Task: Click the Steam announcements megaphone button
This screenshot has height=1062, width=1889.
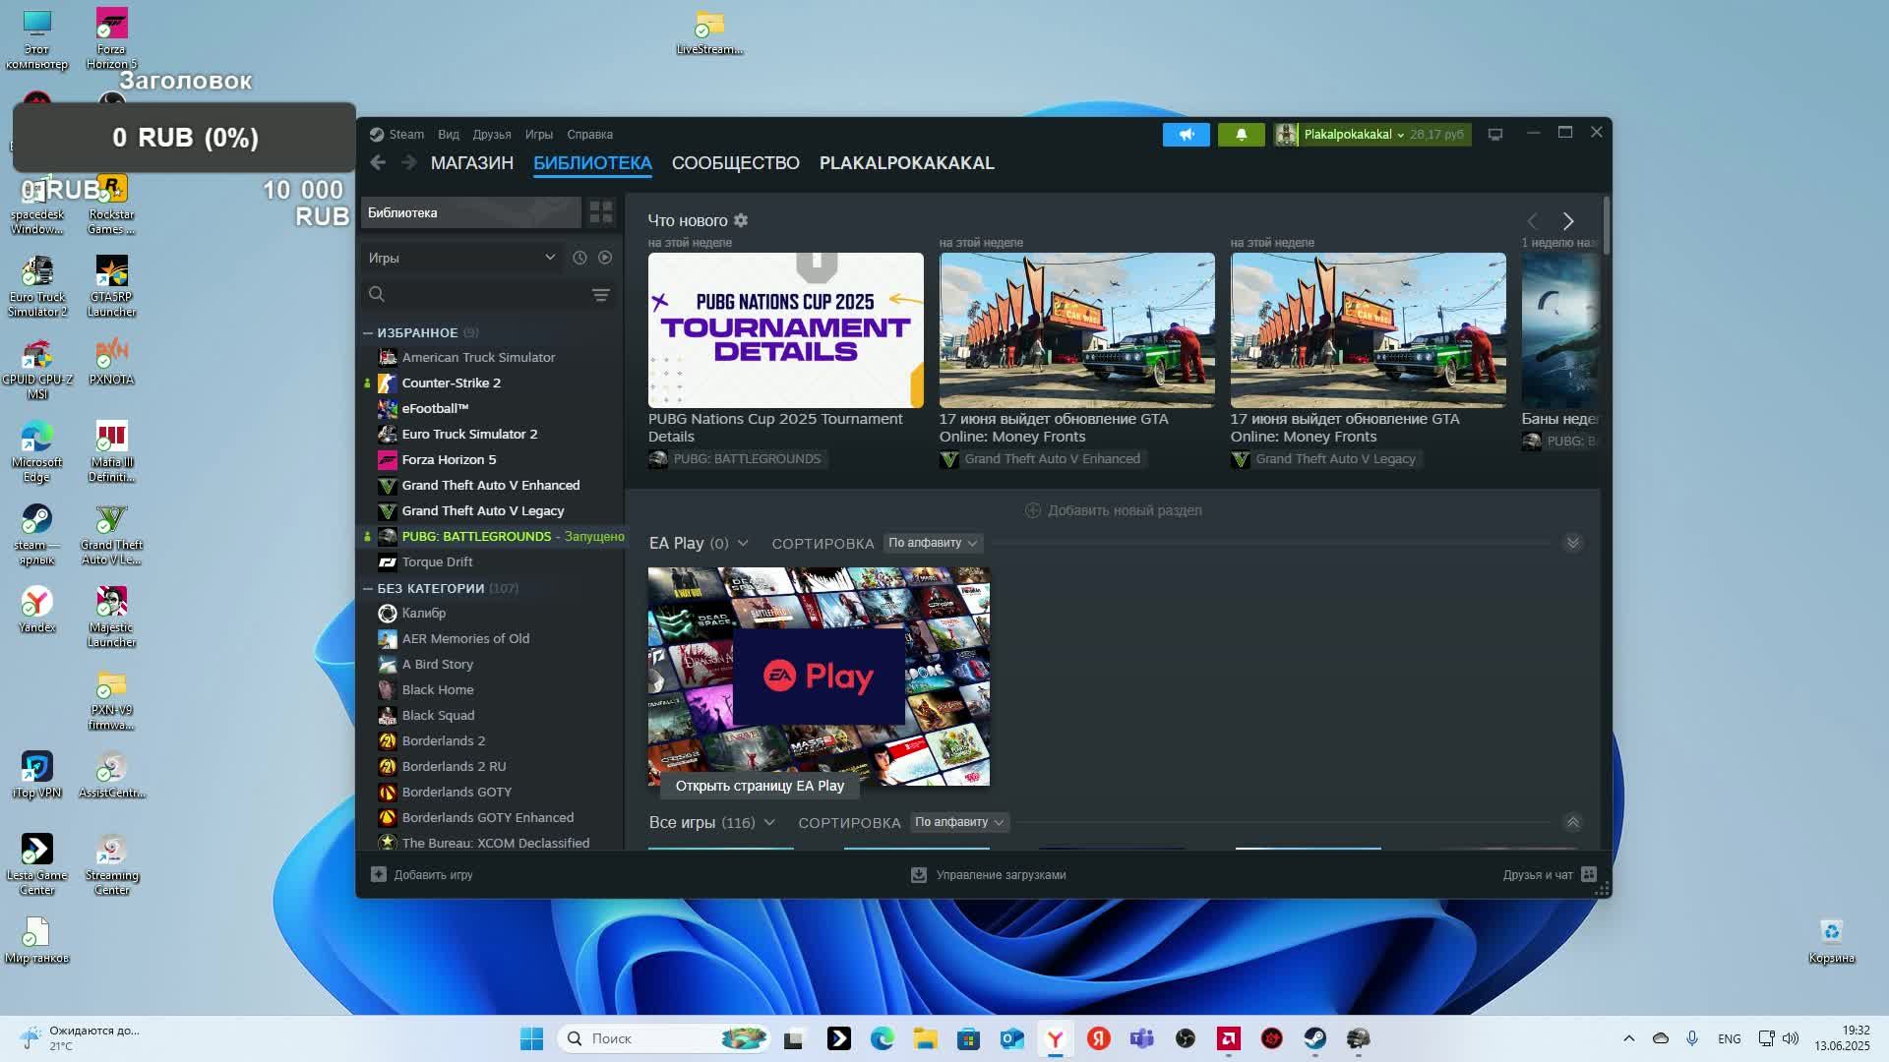Action: 1186,135
